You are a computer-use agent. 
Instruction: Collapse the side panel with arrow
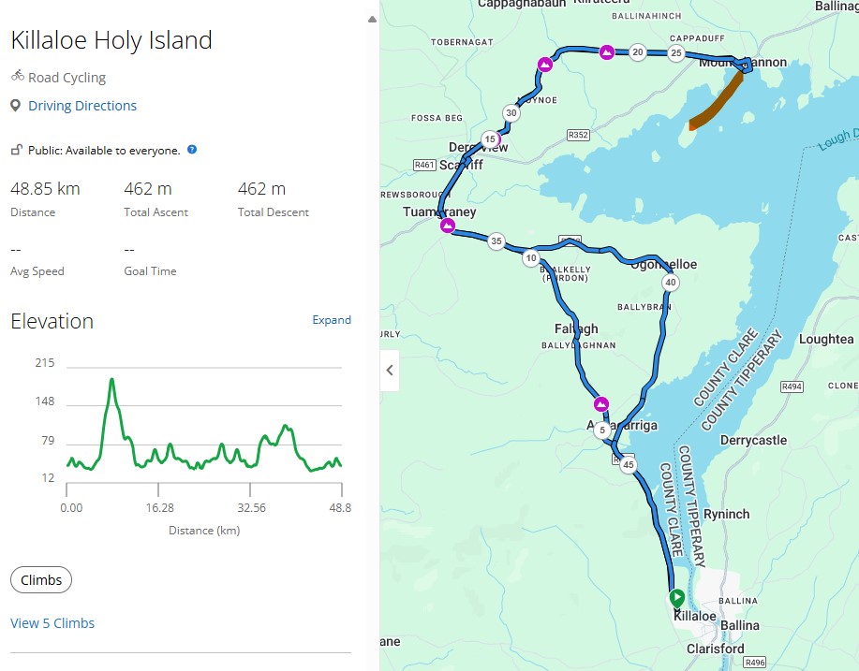390,371
